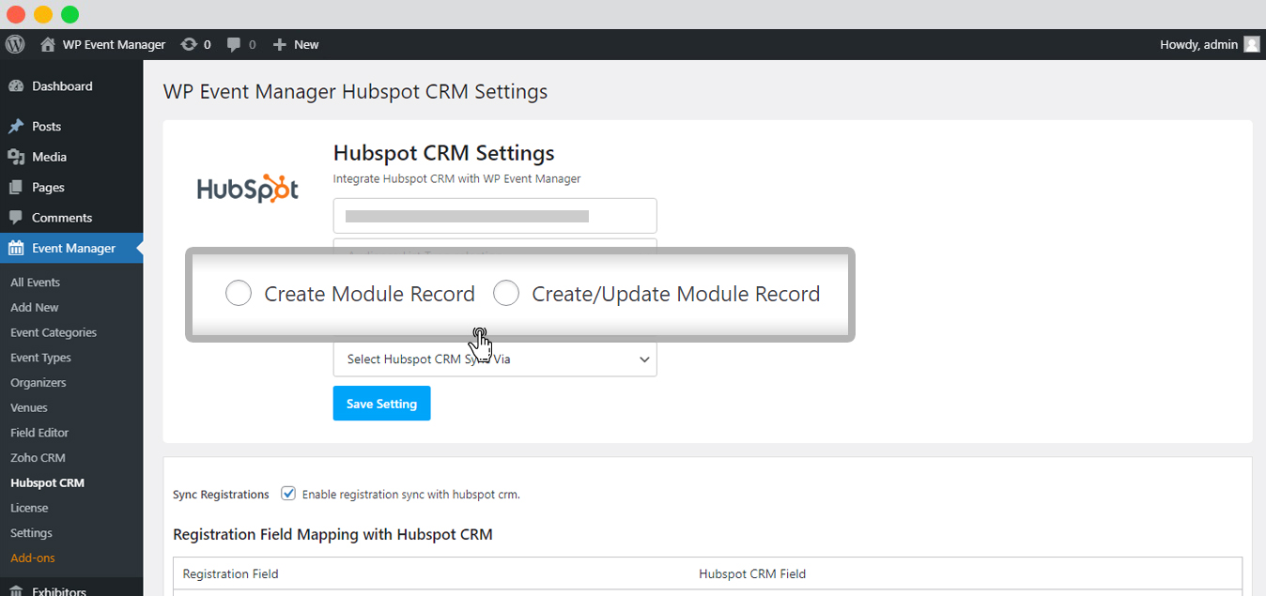The image size is (1266, 596).
Task: Click the admin avatar picture
Action: tap(1252, 44)
